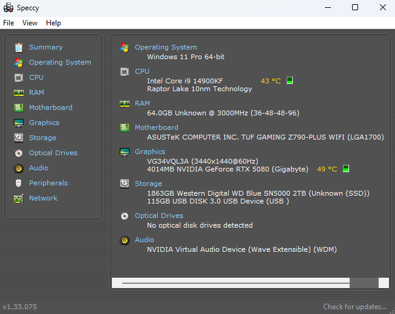
Task: Click the GPU temperature green indicator icon
Action: click(346, 168)
